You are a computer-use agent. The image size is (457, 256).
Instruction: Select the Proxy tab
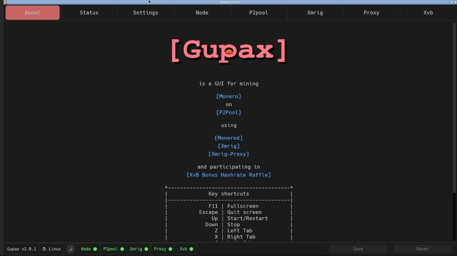371,12
